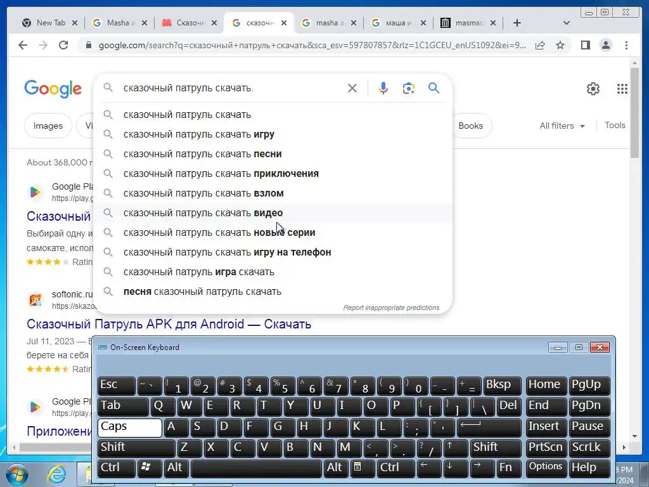Open Windows Start menu
The width and height of the screenshot is (649, 487).
click(16, 474)
